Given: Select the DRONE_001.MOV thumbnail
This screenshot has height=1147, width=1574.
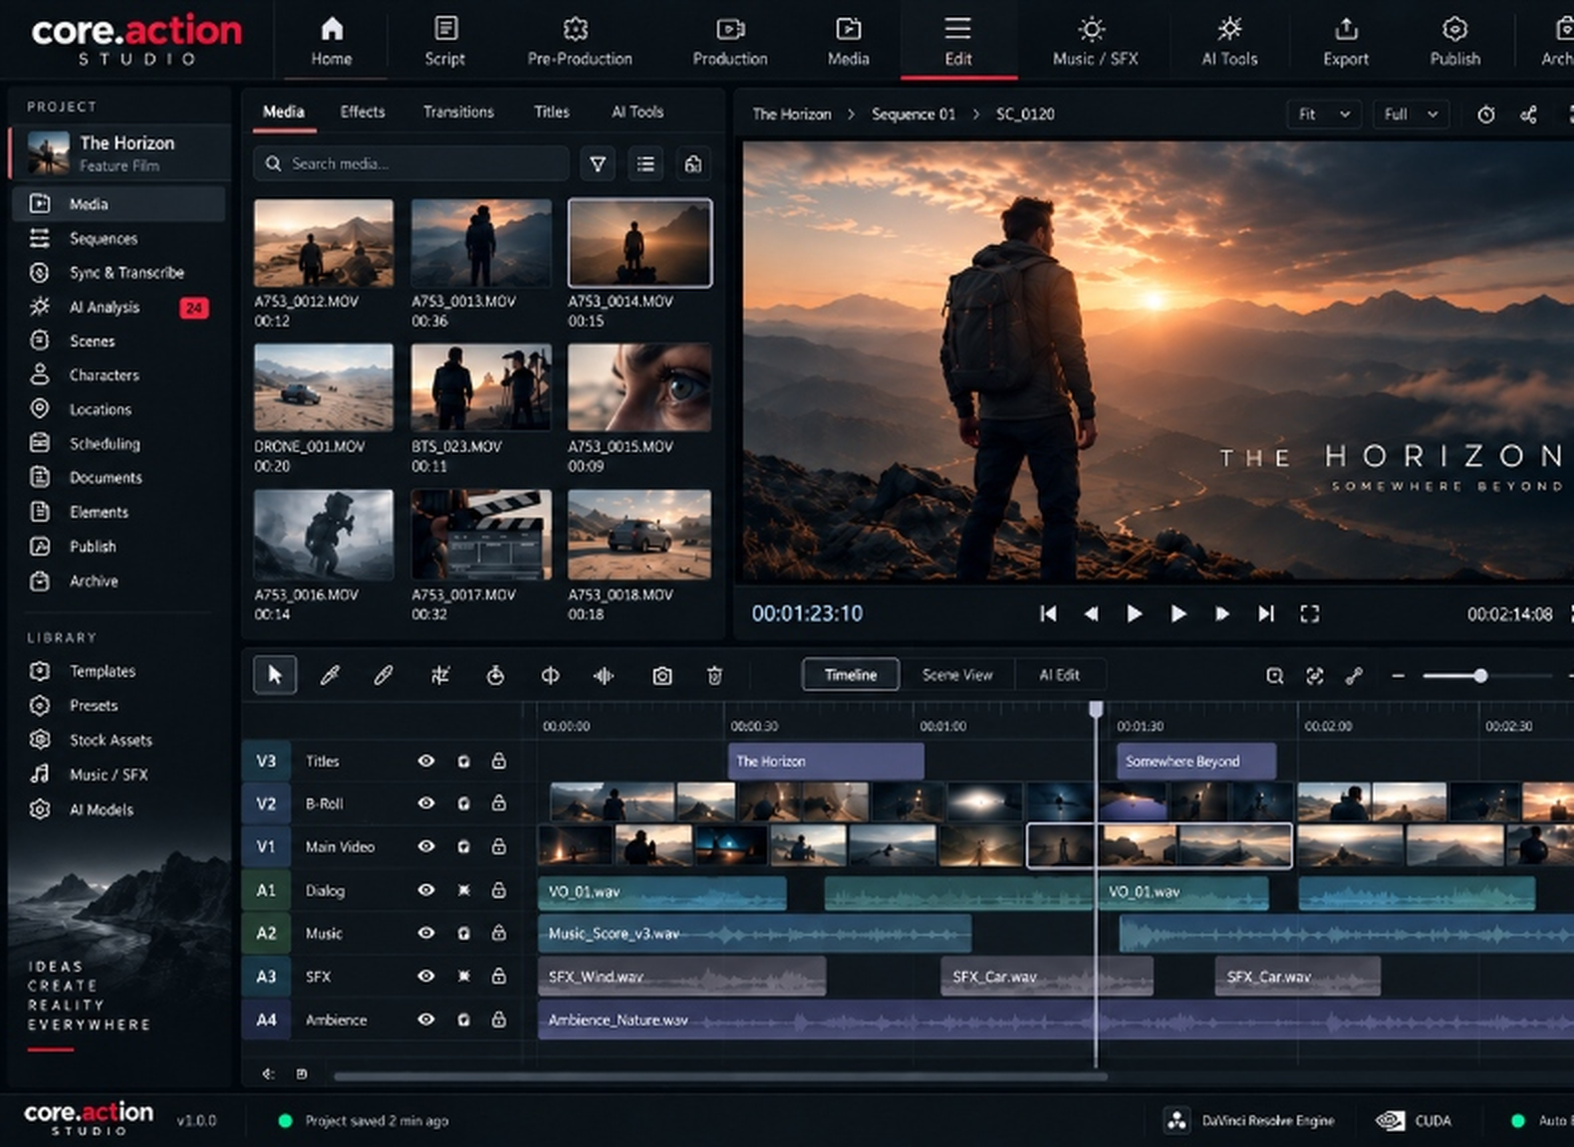Looking at the screenshot, I should pos(324,387).
